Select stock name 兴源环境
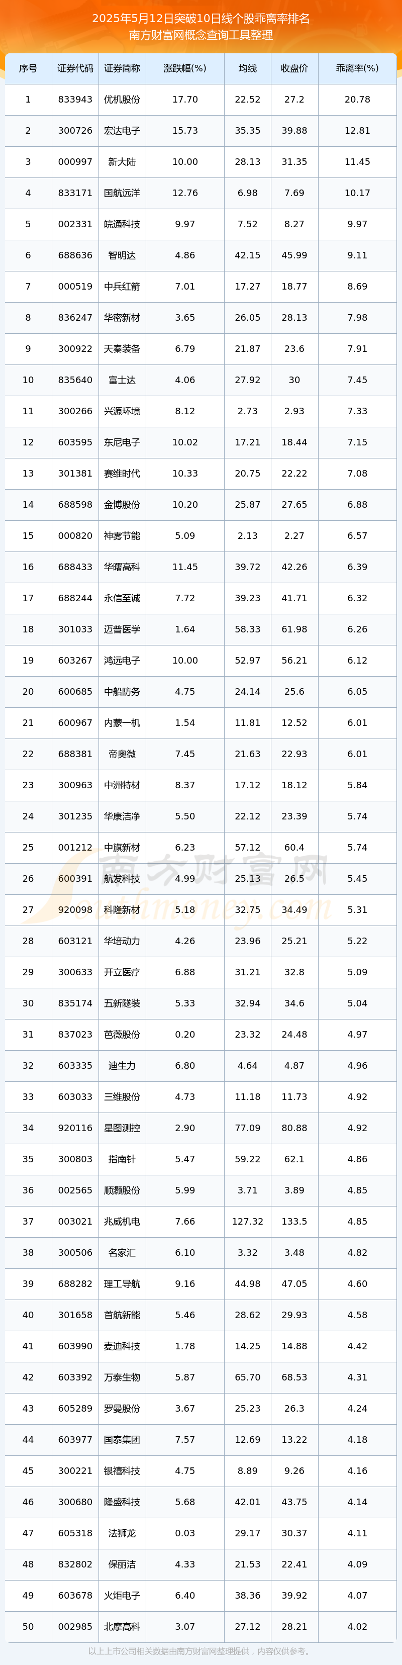Screen dimensions: 402x1665 pyautogui.click(x=122, y=411)
